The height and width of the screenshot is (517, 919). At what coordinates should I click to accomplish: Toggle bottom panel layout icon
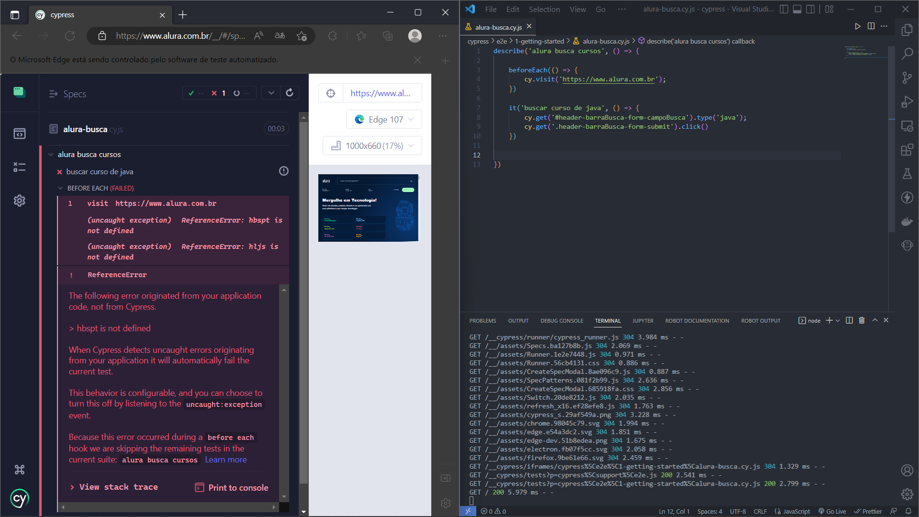tap(797, 9)
